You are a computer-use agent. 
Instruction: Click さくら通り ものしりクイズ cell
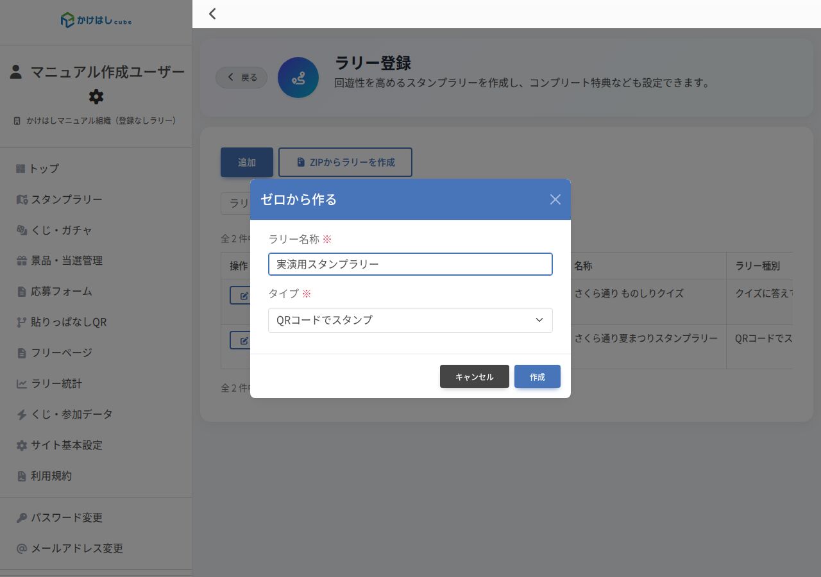[629, 294]
